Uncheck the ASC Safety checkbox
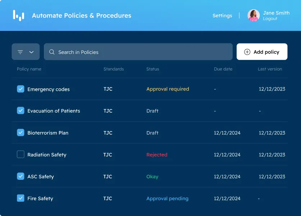This screenshot has height=216, width=301. [20, 176]
